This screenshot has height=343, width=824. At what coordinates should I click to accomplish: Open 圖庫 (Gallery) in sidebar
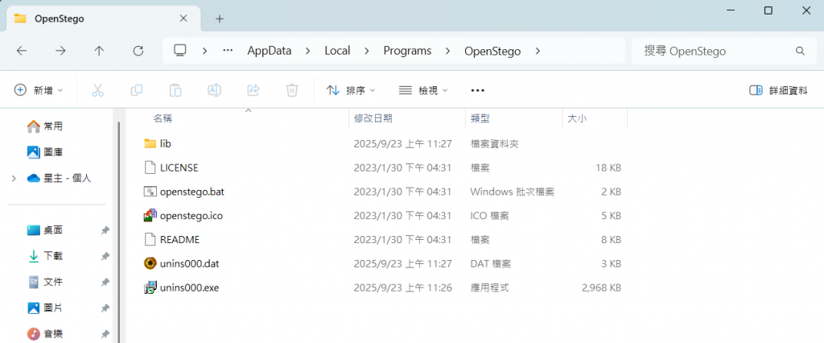(45, 152)
